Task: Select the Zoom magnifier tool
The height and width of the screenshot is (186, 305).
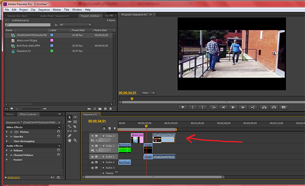Action: [75, 140]
